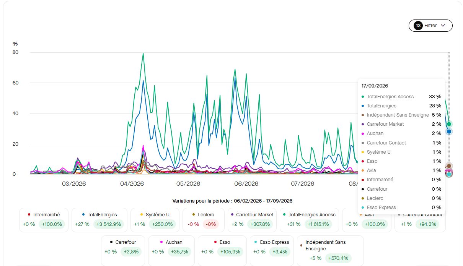Toggle the Esso legend card

[x=222, y=251]
